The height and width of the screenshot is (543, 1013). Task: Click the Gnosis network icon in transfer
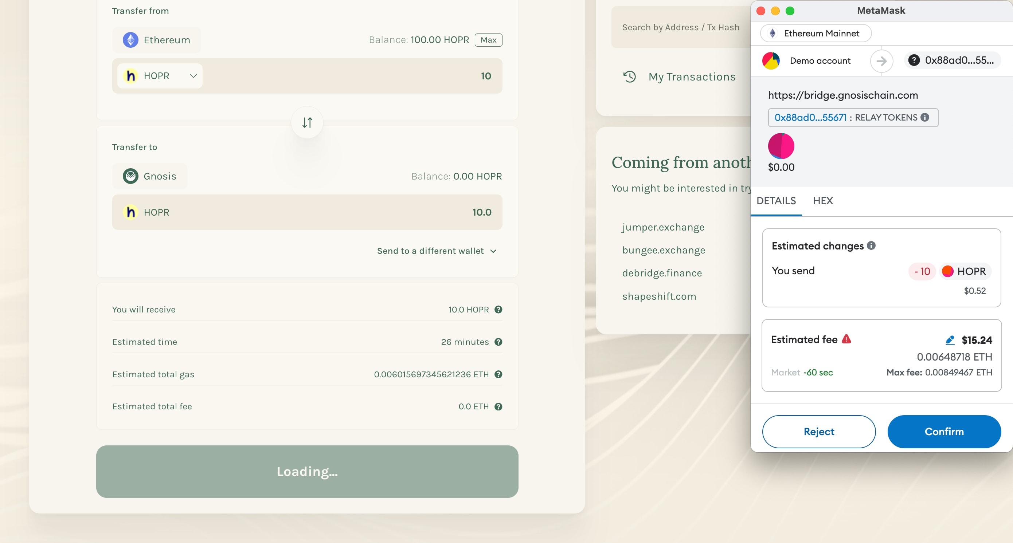[x=130, y=176]
